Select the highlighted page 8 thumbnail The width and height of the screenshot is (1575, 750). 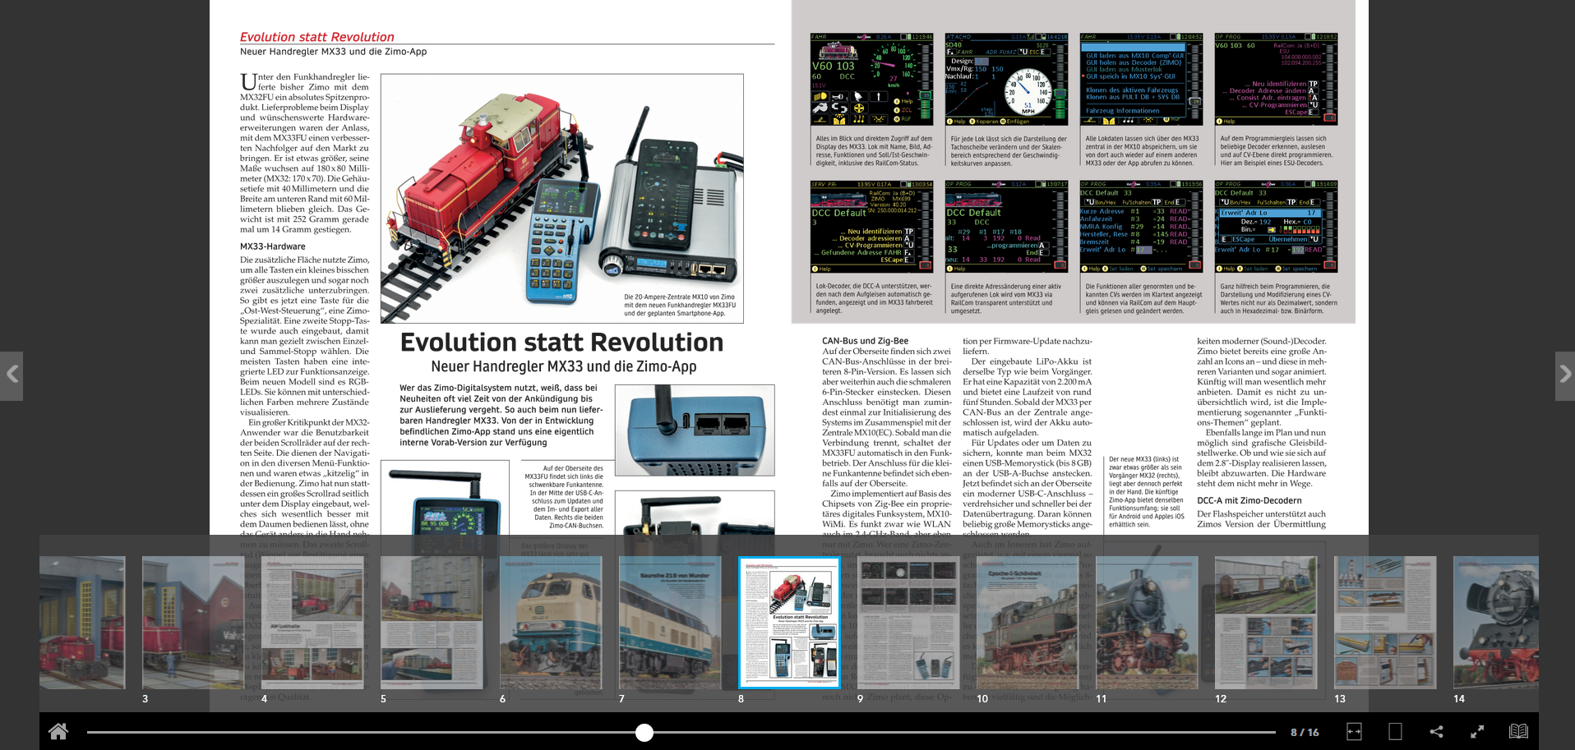pos(789,623)
